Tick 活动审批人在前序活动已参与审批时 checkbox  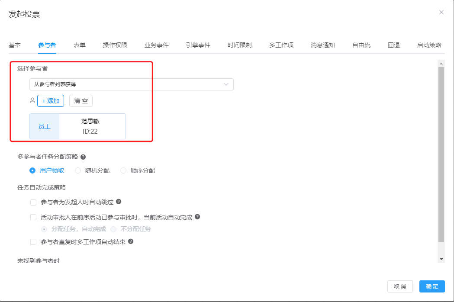(33, 217)
